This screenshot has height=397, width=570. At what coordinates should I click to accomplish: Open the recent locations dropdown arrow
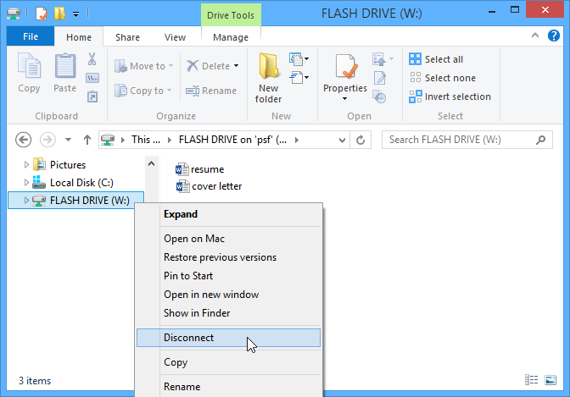(x=68, y=140)
